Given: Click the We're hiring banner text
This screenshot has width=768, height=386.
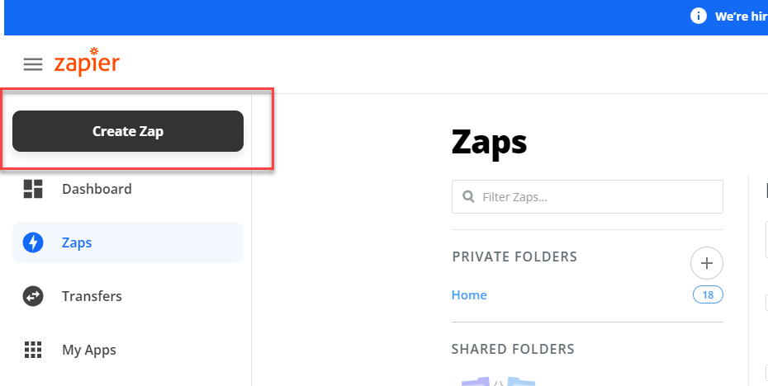Looking at the screenshot, I should pyautogui.click(x=741, y=16).
